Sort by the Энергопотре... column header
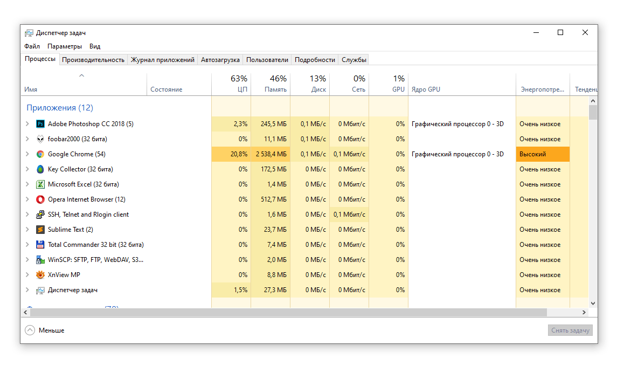This screenshot has height=373, width=624. pos(543,84)
